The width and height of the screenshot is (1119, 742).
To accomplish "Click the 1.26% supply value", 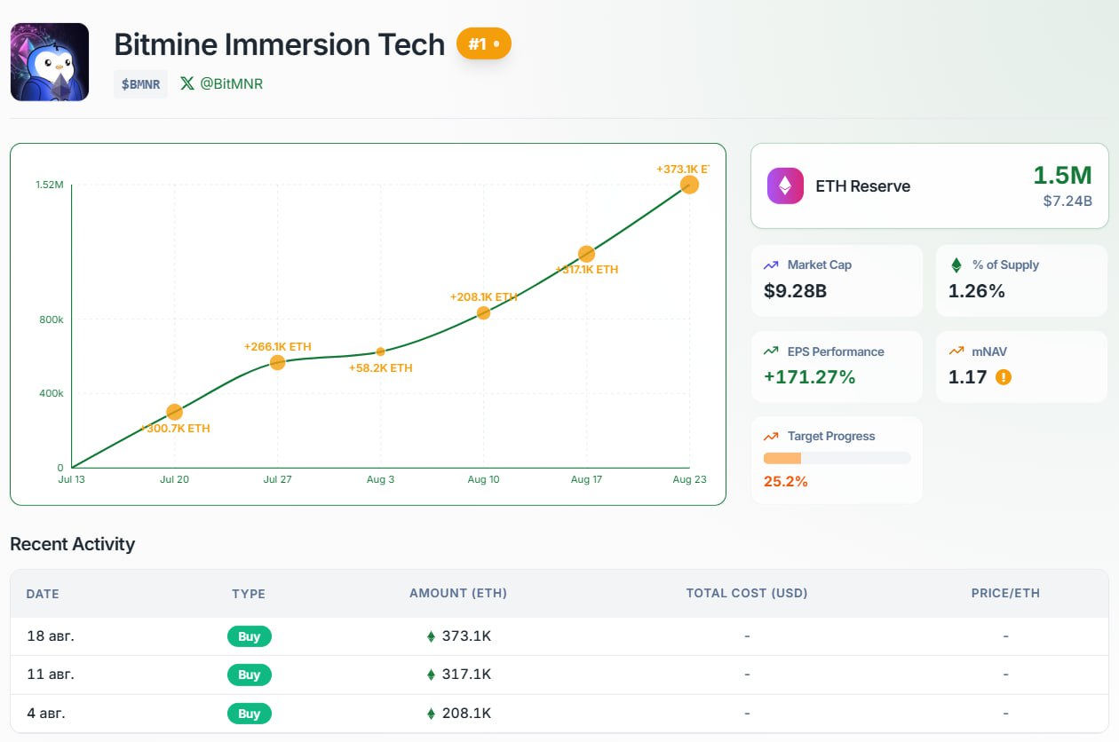I will (x=977, y=290).
